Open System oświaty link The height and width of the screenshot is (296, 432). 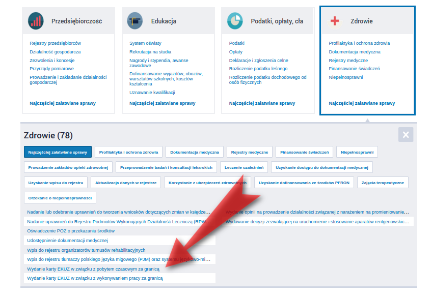pyautogui.click(x=145, y=43)
